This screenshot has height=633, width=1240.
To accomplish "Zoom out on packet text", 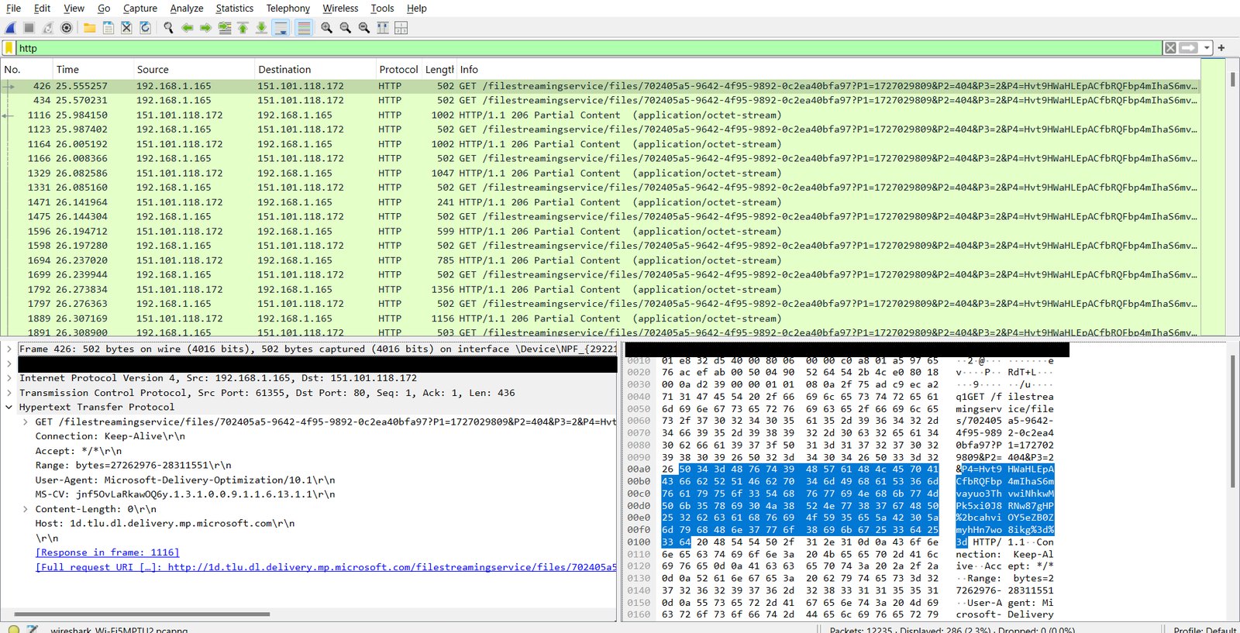I will [346, 28].
